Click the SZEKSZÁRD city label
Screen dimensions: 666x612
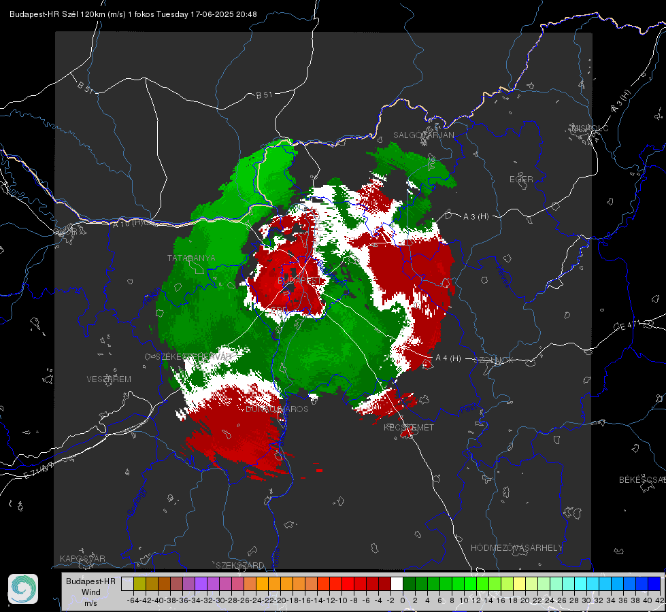[x=240, y=565]
